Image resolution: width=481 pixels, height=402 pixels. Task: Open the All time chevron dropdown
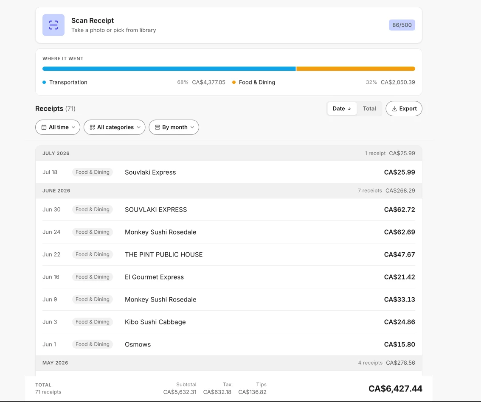(73, 127)
